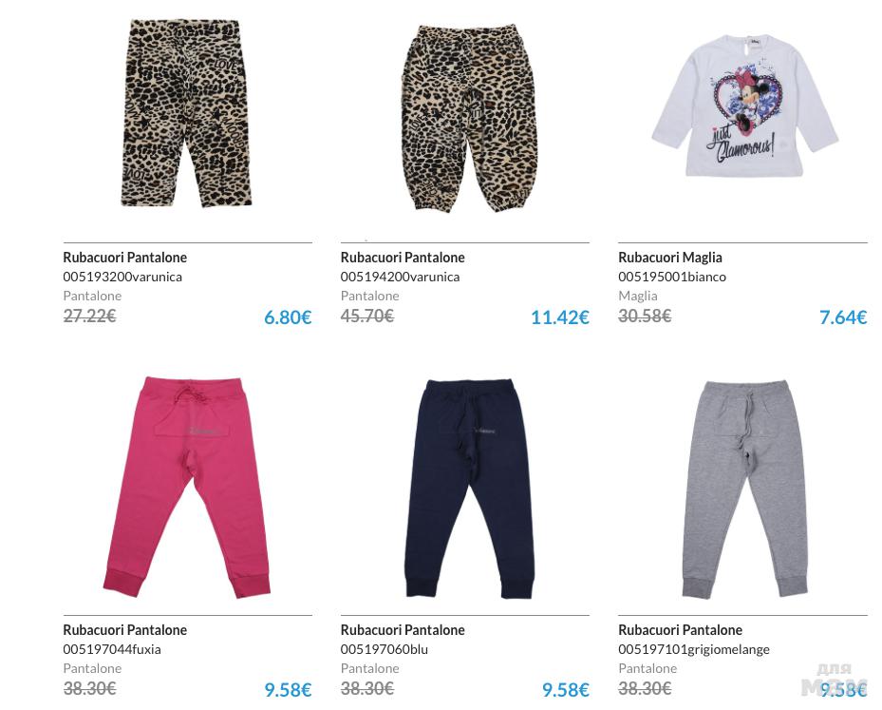Click Rubacuori Pantalone title above 005193200varunica
This screenshot has width=882, height=710.
pos(125,258)
